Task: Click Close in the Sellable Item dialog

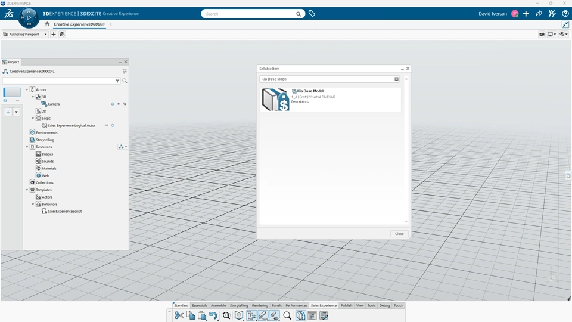Action: [399, 234]
